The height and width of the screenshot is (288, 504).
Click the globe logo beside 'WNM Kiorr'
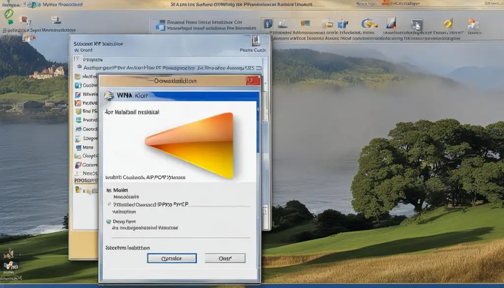(109, 96)
